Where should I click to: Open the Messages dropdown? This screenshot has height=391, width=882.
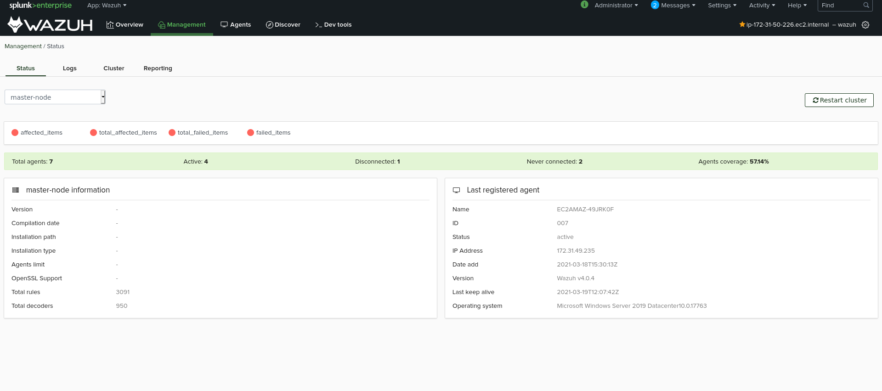[678, 6]
